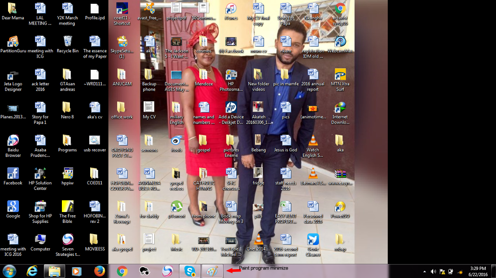Image resolution: width=496 pixels, height=278 pixels.
Task: Select the Watch English S... VLC file
Action: click(x=313, y=147)
